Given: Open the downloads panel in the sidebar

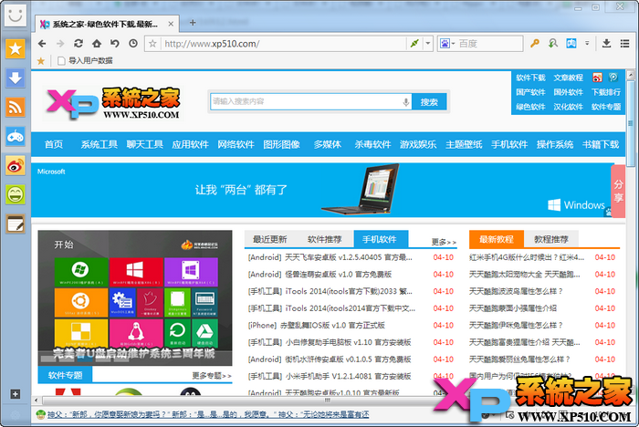Looking at the screenshot, I should (16, 78).
